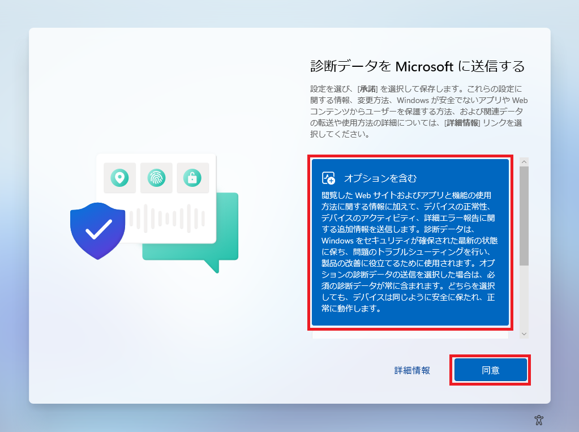
Task: Click the page heading 診断データを Microsoft に送信する
Action: pos(418,66)
